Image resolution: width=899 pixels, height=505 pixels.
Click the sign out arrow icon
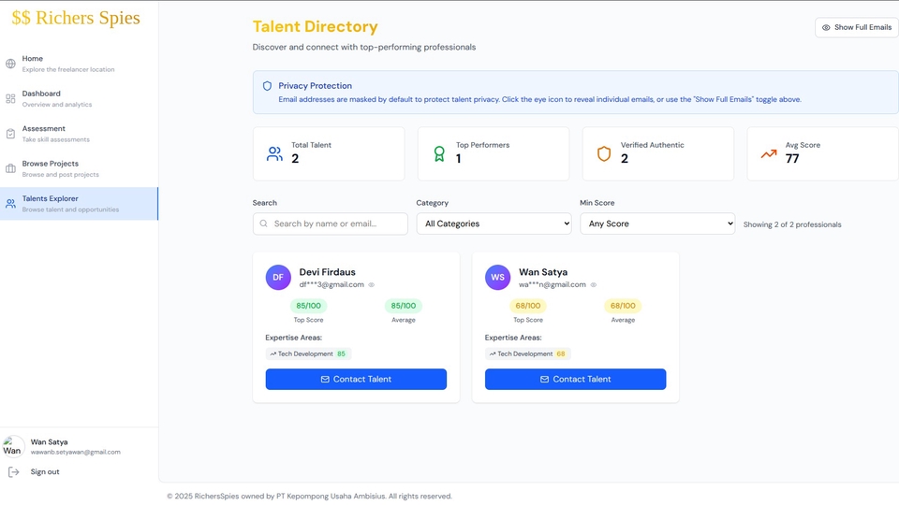13,472
